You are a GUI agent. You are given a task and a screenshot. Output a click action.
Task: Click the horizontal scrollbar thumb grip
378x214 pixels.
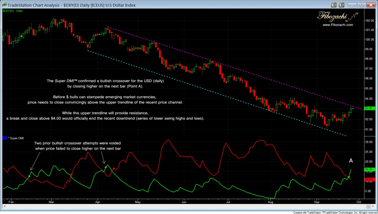click(x=368, y=206)
